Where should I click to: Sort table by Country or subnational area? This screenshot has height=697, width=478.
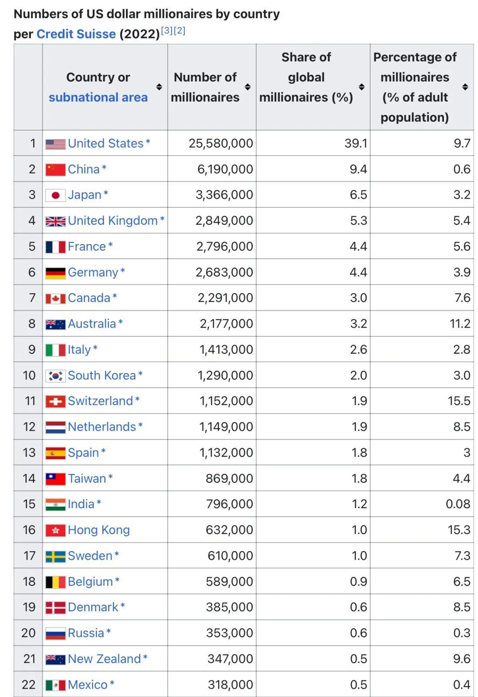pos(159,87)
